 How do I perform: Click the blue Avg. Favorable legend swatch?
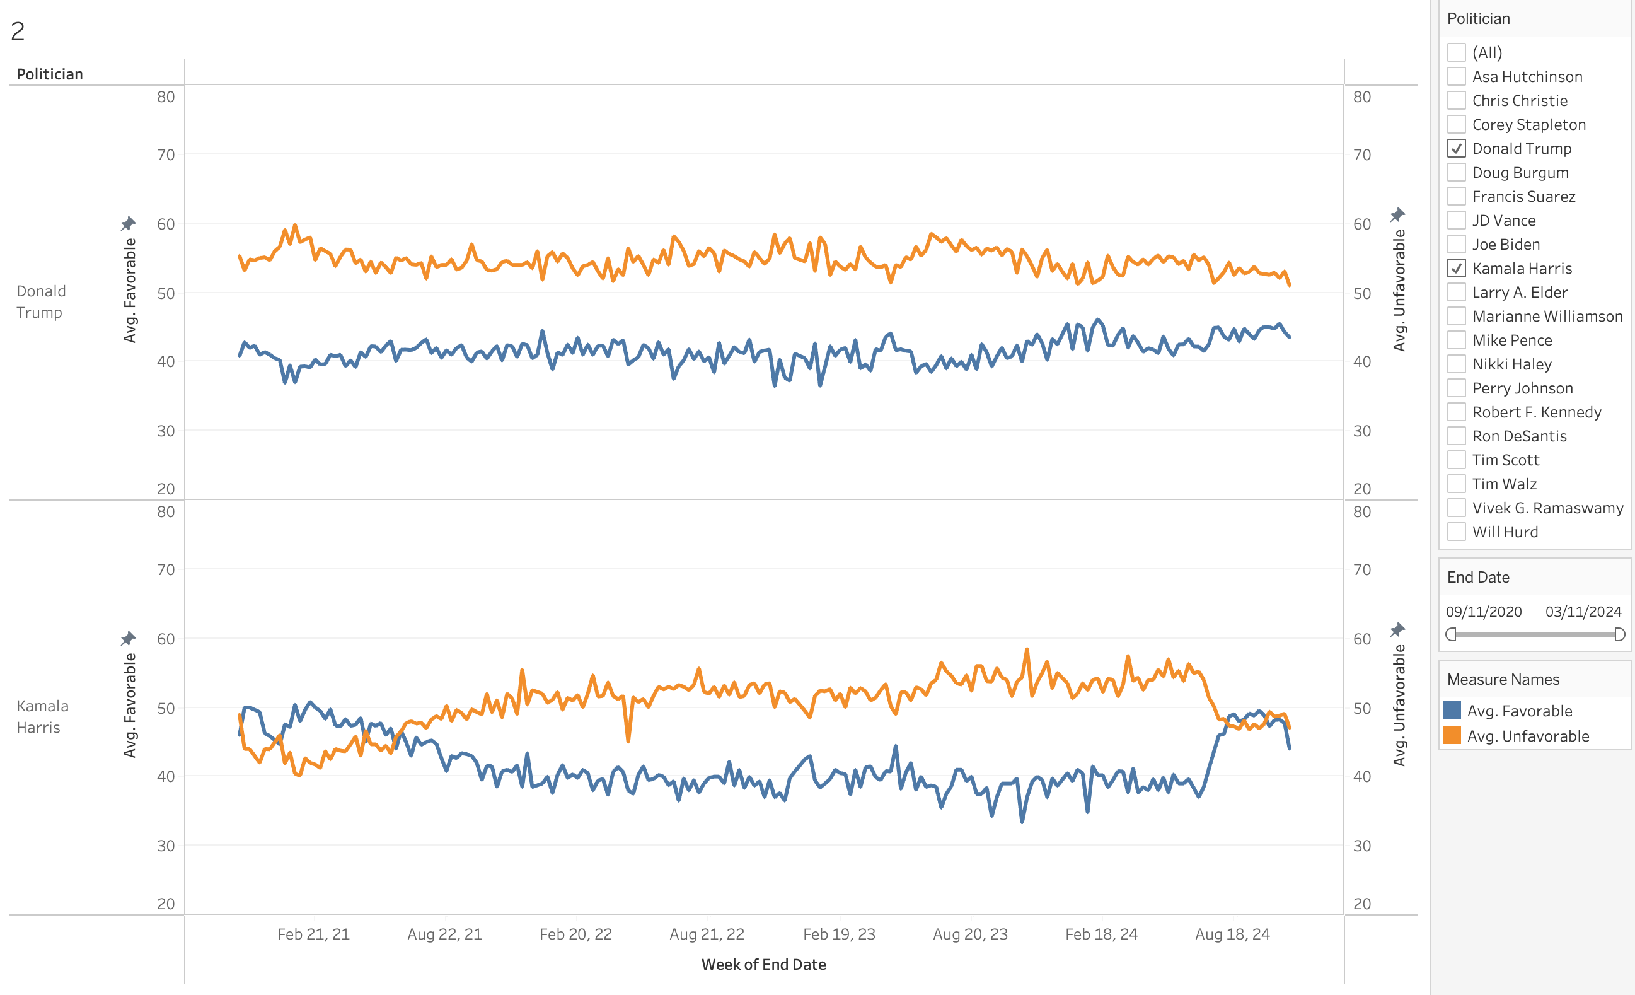click(x=1452, y=710)
